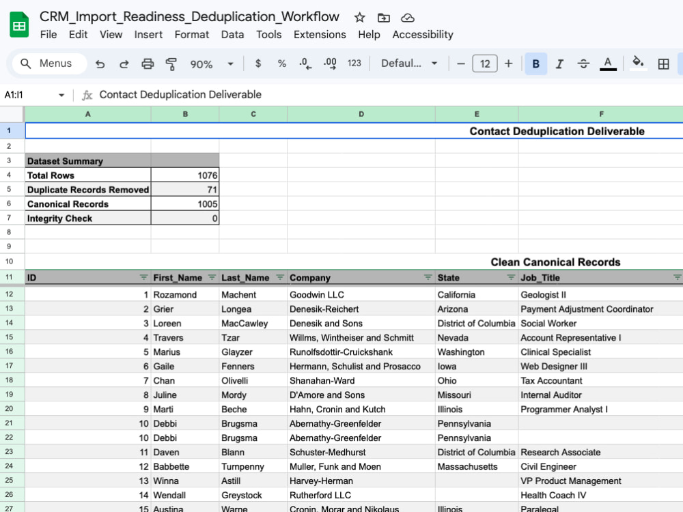
Task: Format as currency
Action: click(258, 63)
